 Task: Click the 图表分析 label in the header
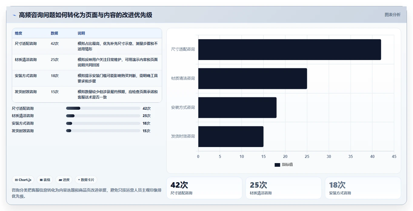coord(392,15)
